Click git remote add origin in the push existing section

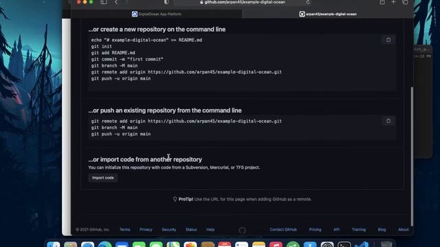click(186, 121)
